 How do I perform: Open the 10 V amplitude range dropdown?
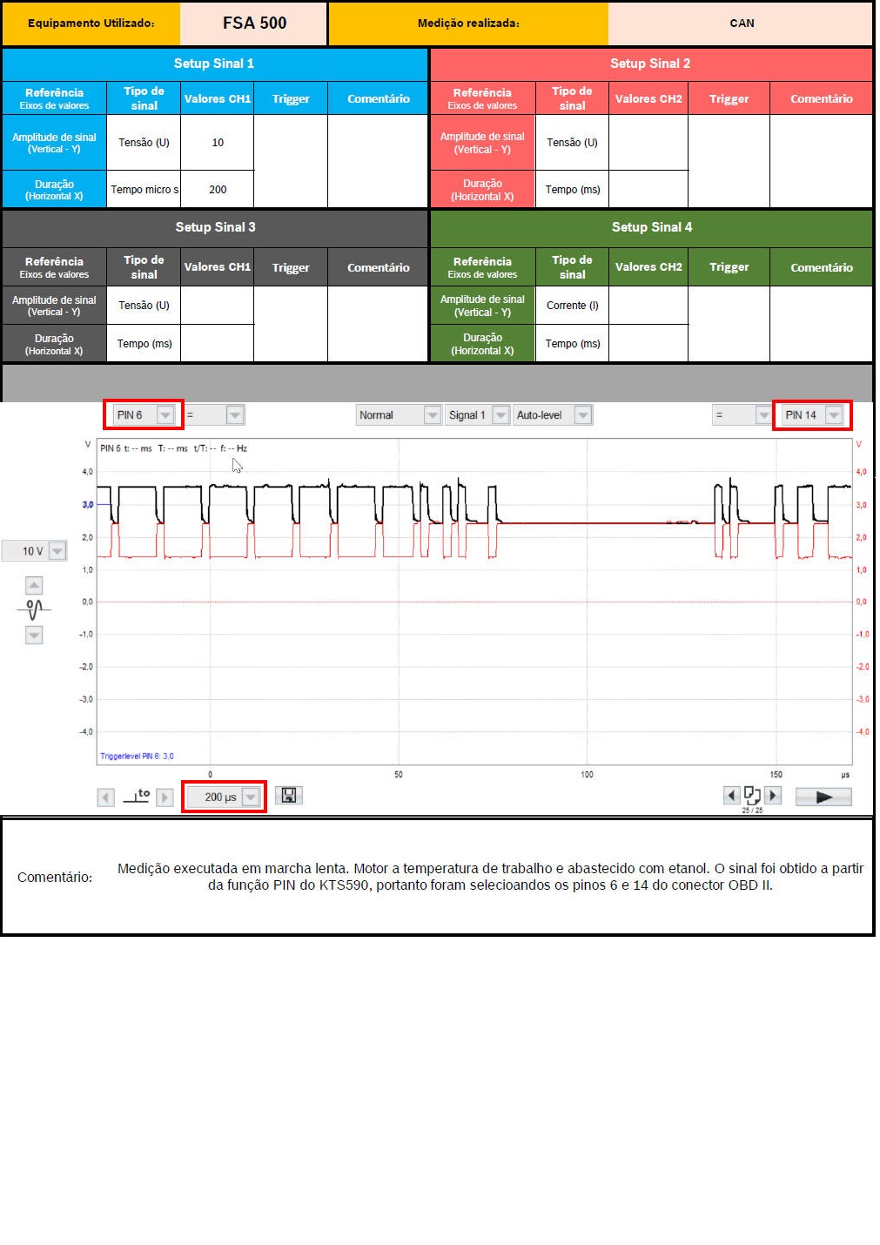[x=57, y=551]
